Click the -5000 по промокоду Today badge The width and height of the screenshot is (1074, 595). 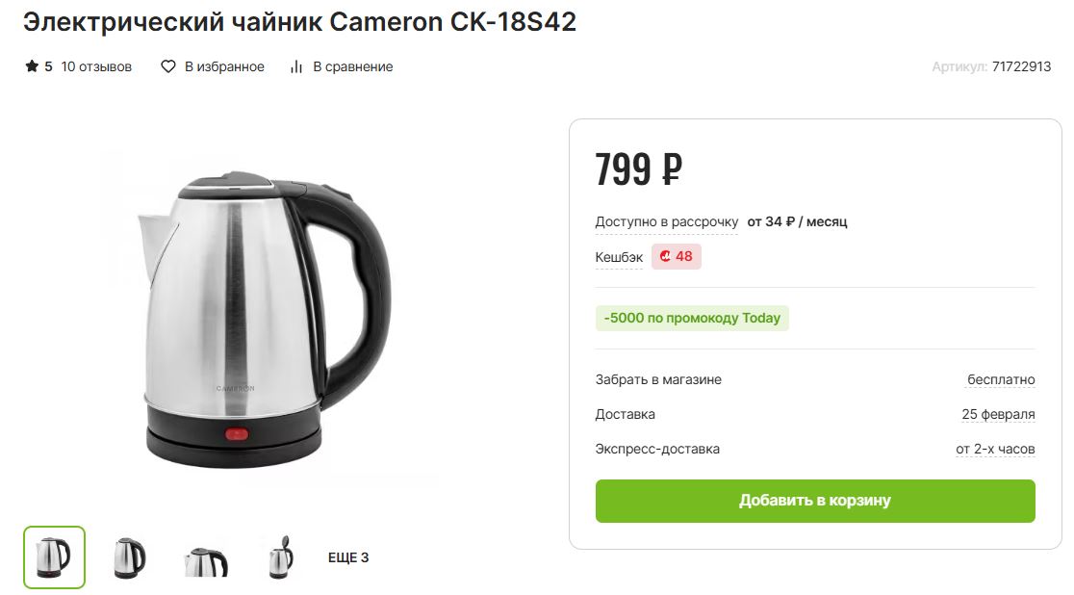[x=692, y=318]
